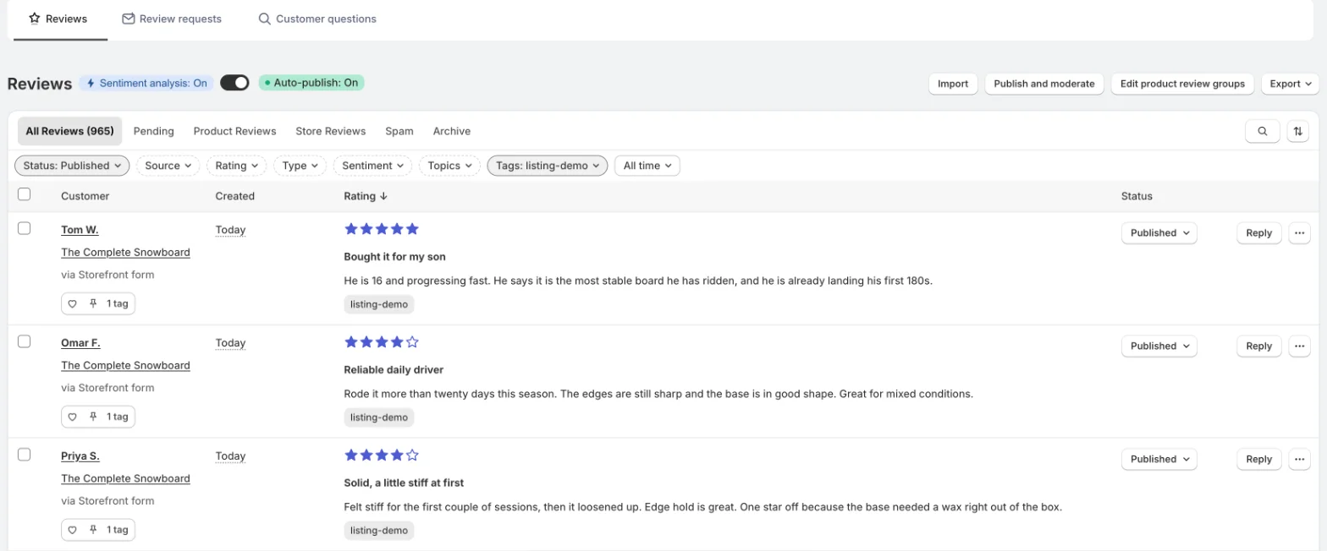Select the checkbox for Priya S. review
Viewport: 1327px width, 551px height.
click(x=25, y=455)
